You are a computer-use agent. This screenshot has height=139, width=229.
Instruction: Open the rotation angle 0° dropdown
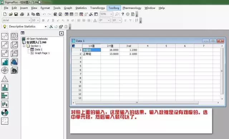tap(108, 20)
